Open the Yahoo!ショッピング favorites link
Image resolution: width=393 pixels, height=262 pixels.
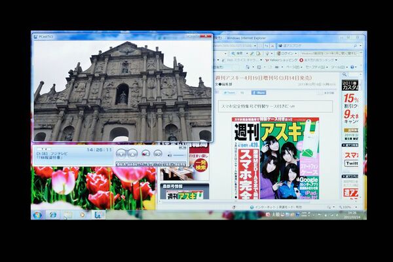point(281,60)
